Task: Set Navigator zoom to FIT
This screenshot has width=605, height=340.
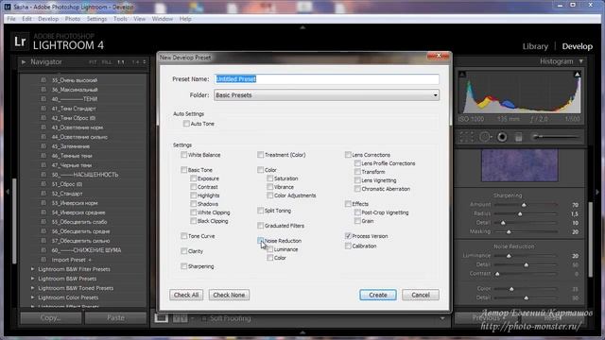Action: point(93,62)
